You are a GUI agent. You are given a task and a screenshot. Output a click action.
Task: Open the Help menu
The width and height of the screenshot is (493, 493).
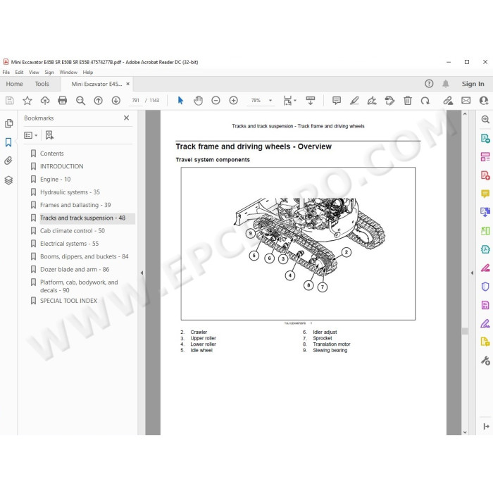[x=88, y=73]
